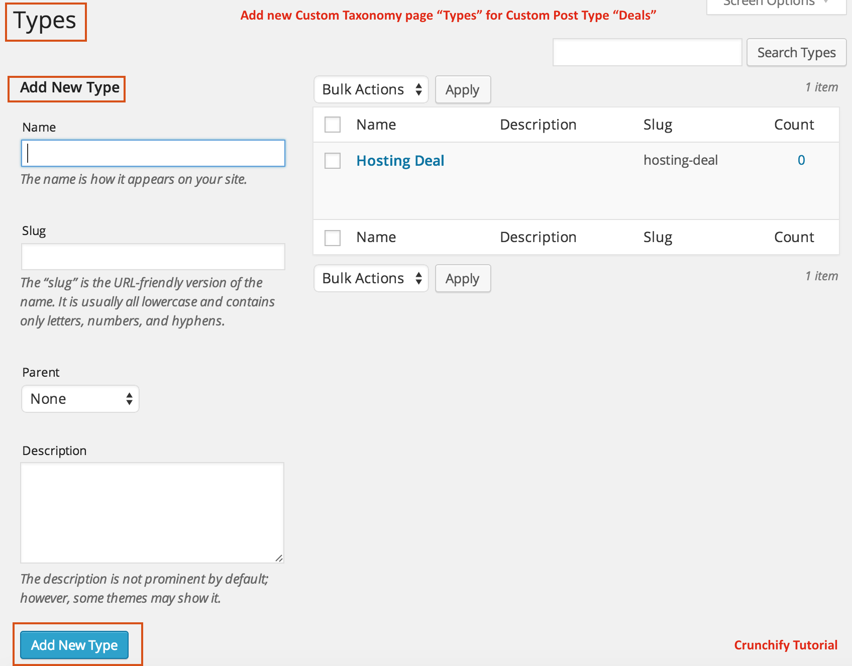Screen dimensions: 852x666
Task: Click the top Apply button
Action: (462, 90)
